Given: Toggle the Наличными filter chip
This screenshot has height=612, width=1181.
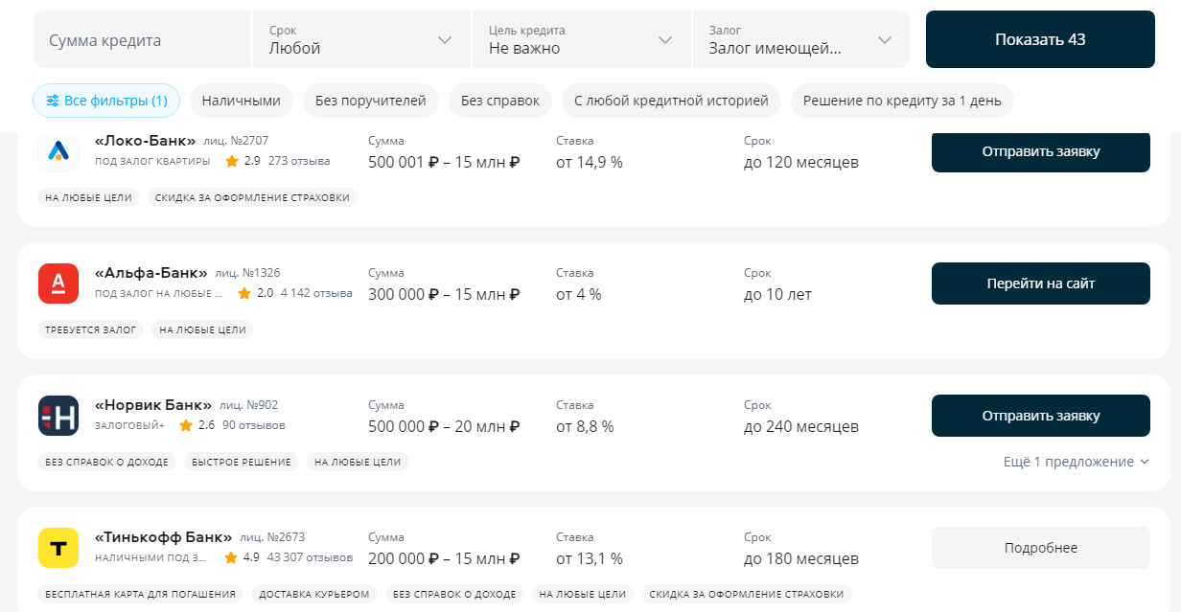Looking at the screenshot, I should pos(241,101).
